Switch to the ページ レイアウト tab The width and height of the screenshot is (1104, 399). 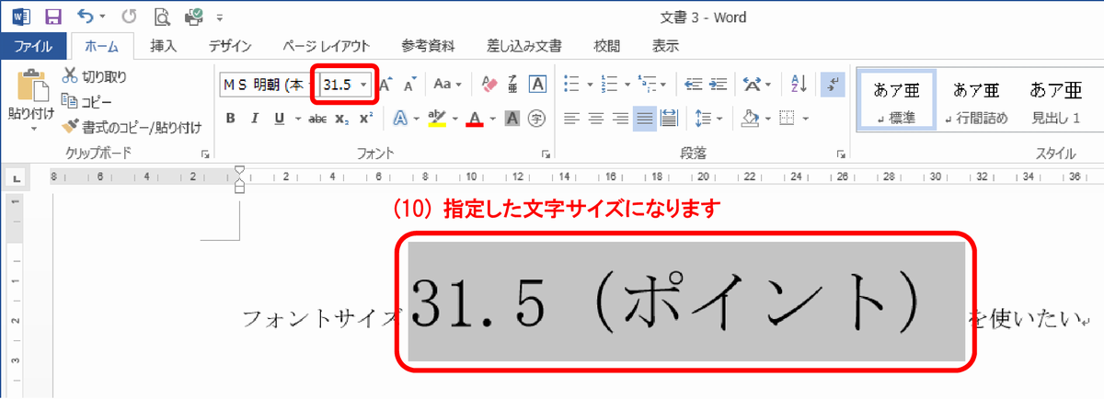pyautogui.click(x=326, y=45)
